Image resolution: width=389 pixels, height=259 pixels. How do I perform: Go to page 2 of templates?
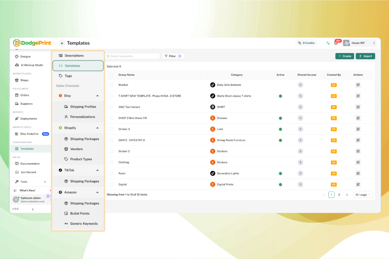click(339, 195)
